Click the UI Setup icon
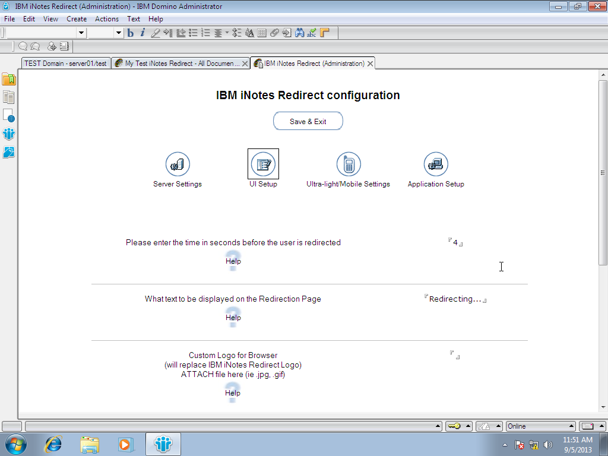This screenshot has width=608, height=456. point(263,164)
